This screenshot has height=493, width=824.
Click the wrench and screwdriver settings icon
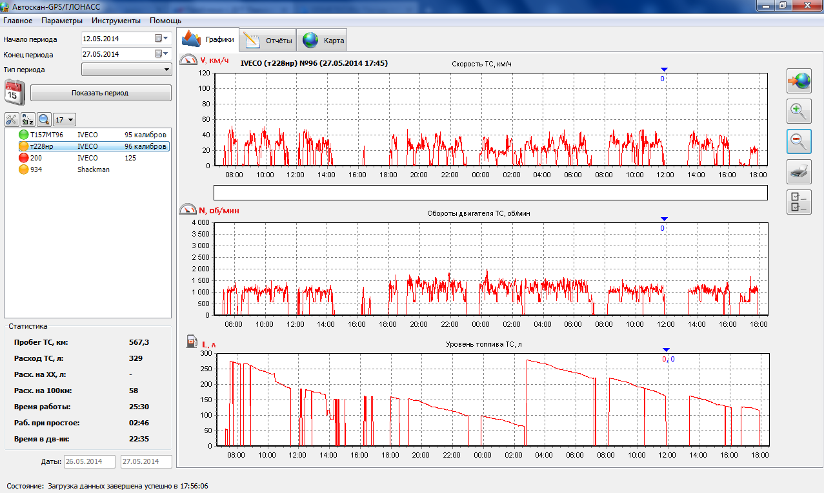pos(12,119)
